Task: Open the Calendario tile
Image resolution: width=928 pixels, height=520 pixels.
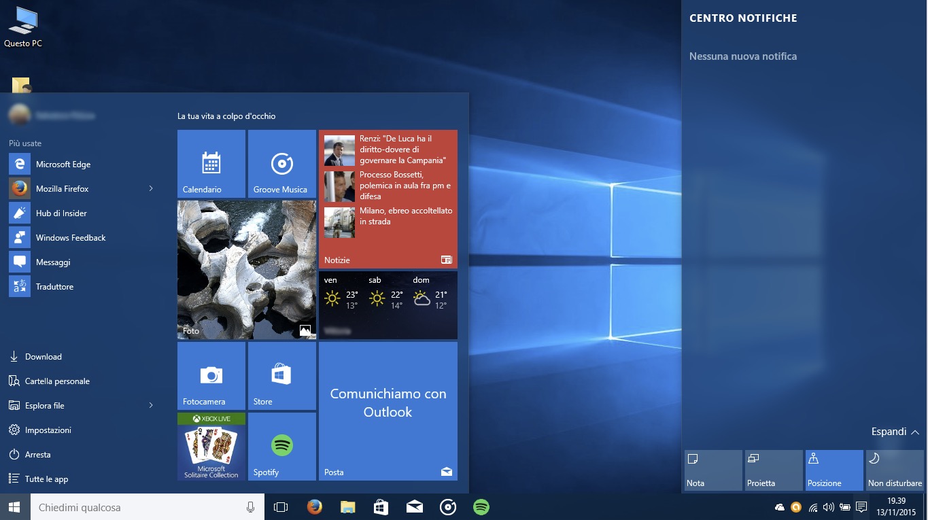Action: (x=211, y=164)
